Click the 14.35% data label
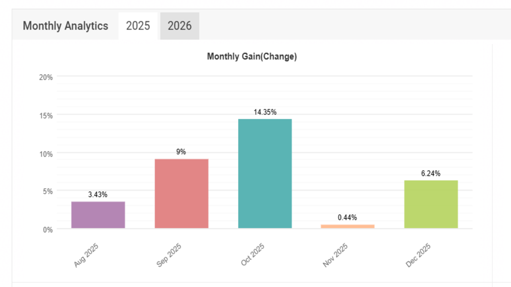The image size is (511, 287). 265,112
